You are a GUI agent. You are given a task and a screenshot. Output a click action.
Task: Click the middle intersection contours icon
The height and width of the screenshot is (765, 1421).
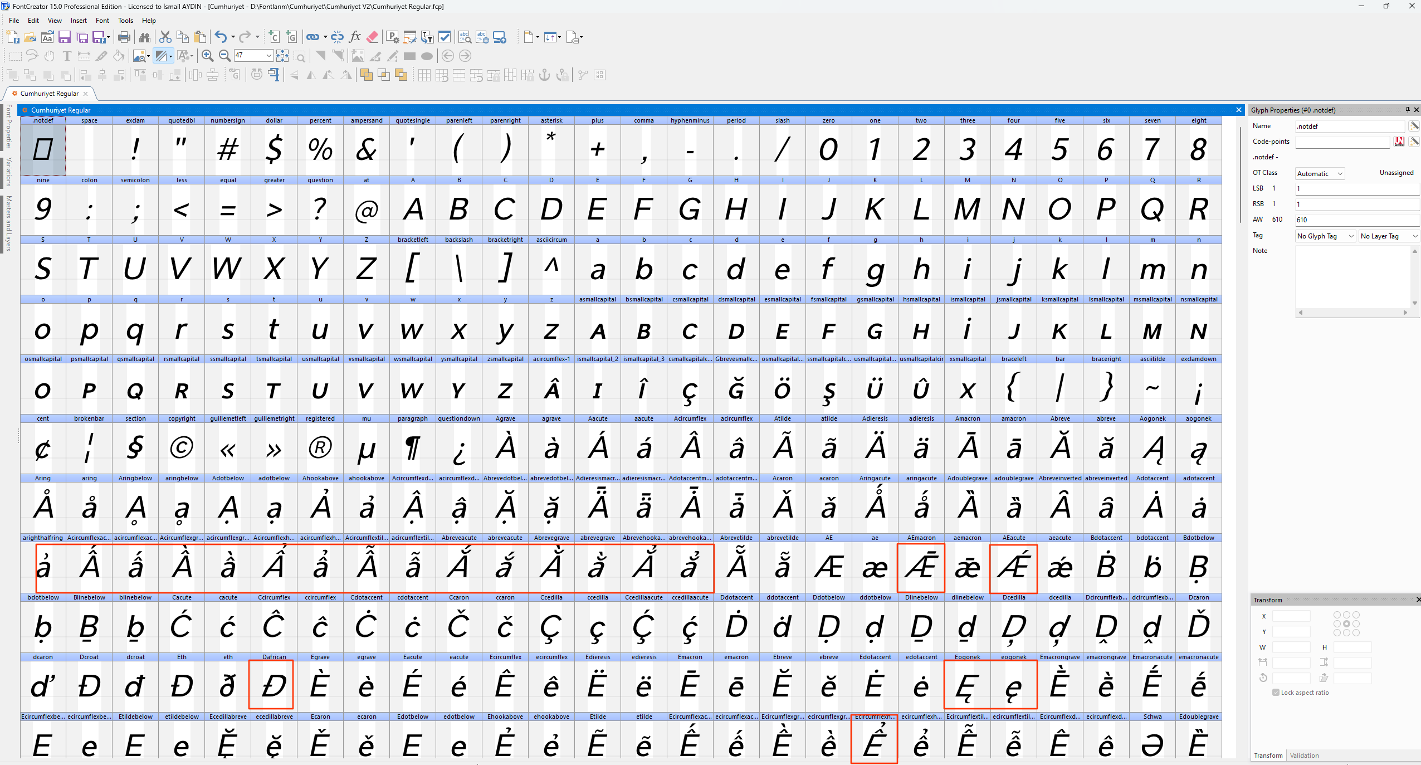click(x=383, y=75)
